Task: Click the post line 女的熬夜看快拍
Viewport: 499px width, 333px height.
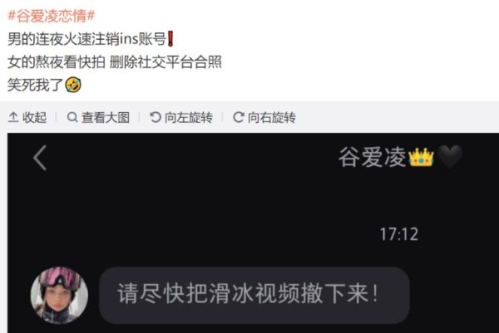Action: click(x=57, y=62)
